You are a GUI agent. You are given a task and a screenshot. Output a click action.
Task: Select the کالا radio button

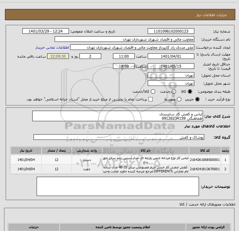coord(190,91)
